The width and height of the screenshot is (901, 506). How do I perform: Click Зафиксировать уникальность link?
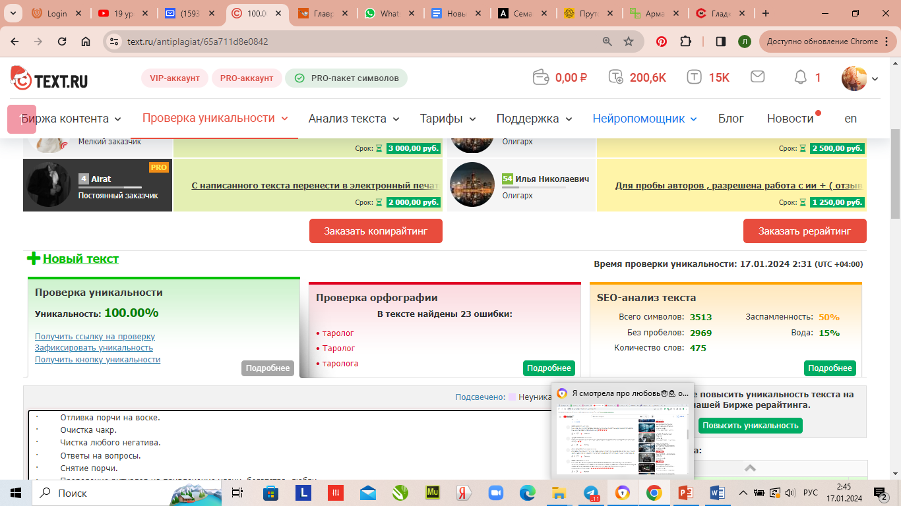click(94, 347)
